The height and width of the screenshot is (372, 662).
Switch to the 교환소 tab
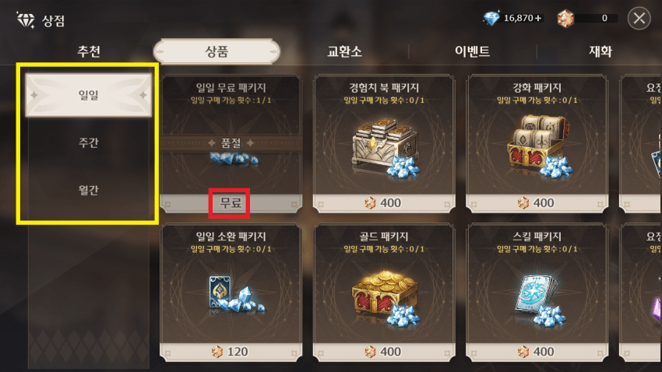click(344, 51)
